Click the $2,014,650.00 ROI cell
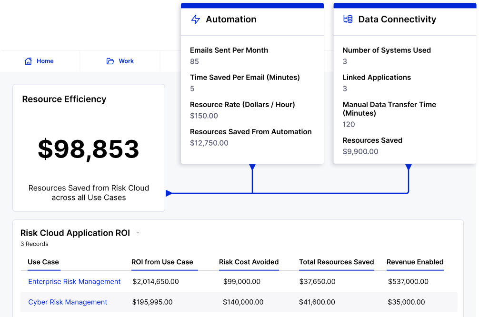Image resolution: width=479 pixels, height=317 pixels. point(156,282)
